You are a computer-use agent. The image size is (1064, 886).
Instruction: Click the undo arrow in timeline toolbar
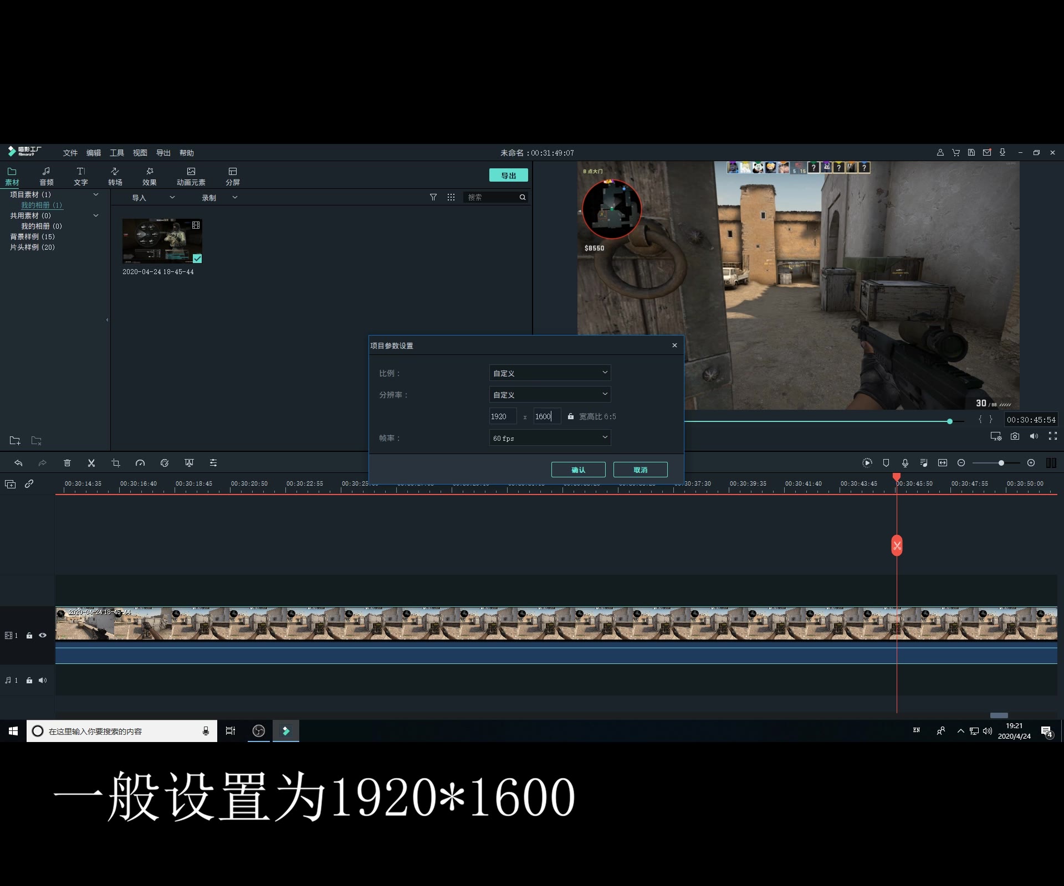(x=18, y=463)
